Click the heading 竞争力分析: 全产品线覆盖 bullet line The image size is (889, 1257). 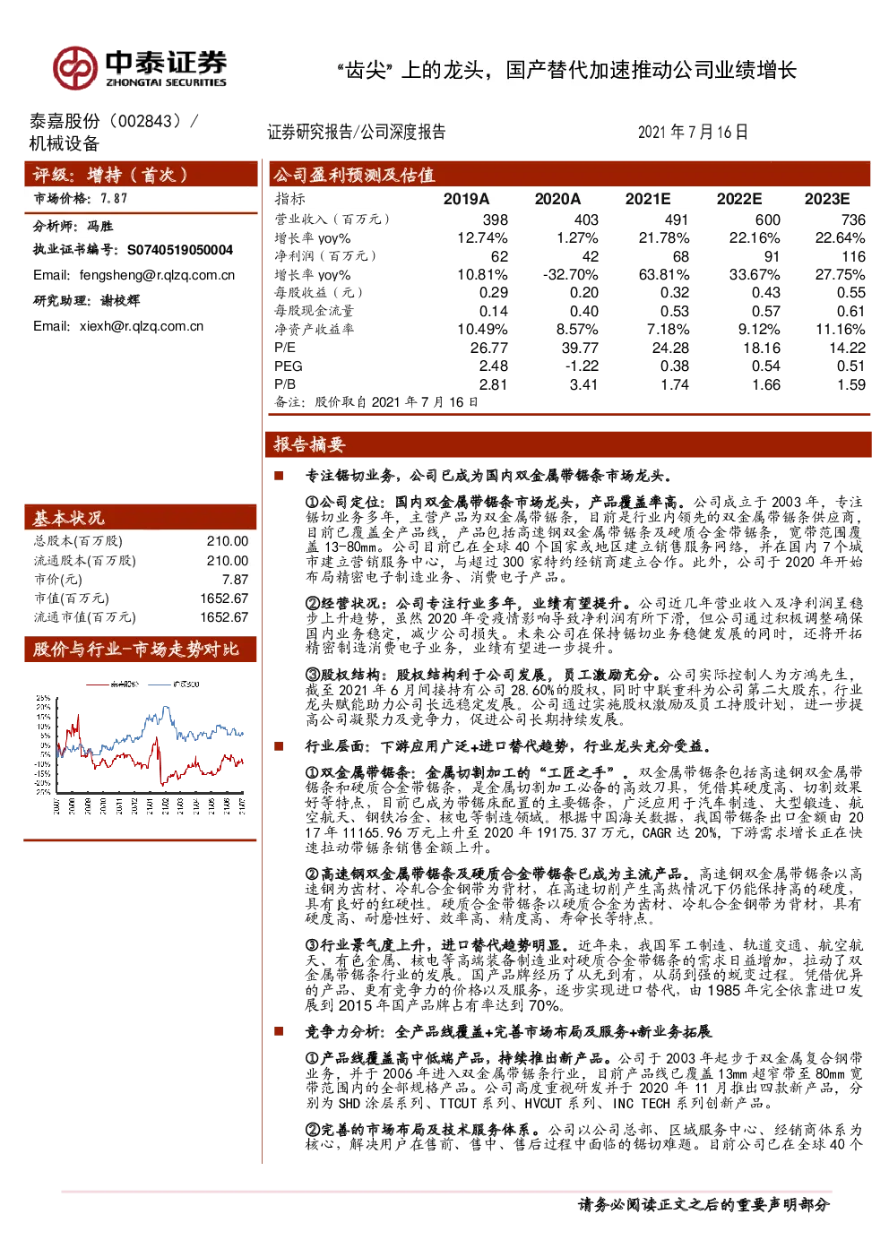click(508, 1032)
